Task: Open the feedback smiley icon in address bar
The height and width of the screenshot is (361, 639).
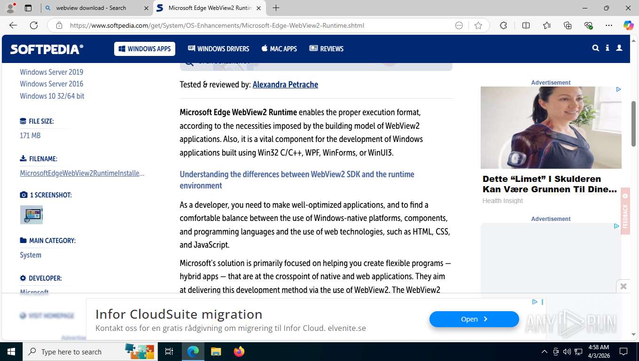Action: pyautogui.click(x=459, y=25)
